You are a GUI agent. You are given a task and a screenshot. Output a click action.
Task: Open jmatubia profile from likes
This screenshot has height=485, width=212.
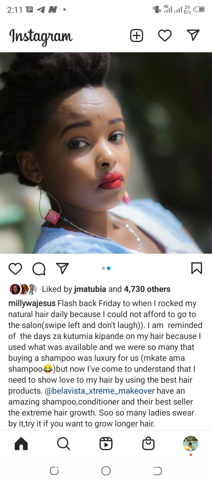click(90, 289)
